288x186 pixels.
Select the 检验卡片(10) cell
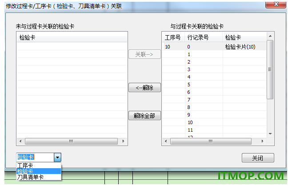(244, 47)
